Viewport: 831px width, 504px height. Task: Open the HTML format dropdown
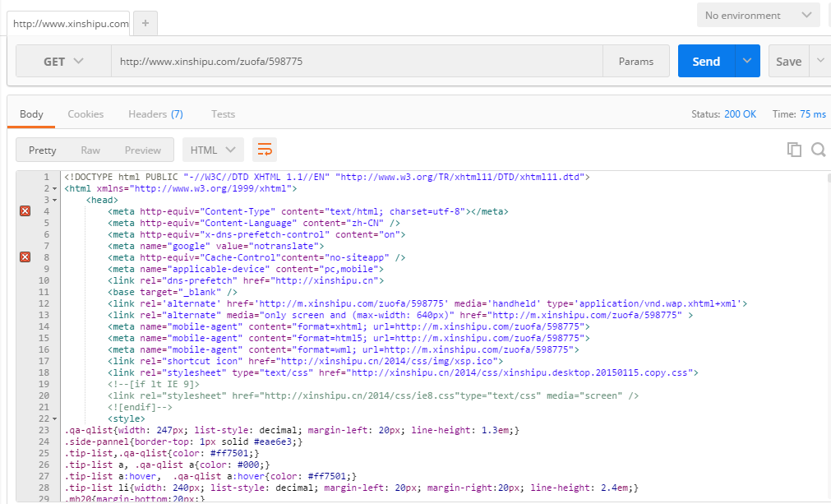(x=213, y=150)
